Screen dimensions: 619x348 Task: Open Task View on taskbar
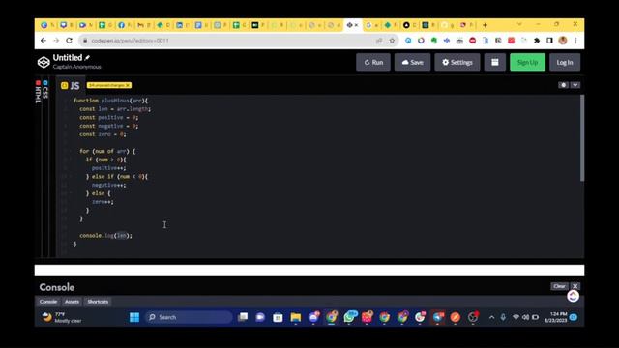tap(243, 317)
